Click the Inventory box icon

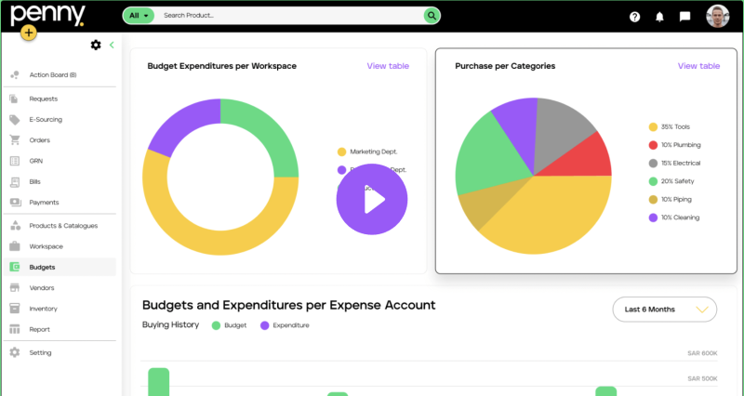(x=15, y=309)
